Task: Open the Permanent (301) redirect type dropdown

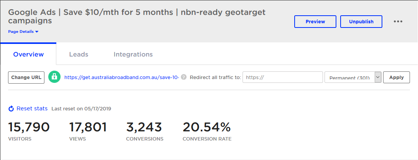Action: (x=352, y=77)
